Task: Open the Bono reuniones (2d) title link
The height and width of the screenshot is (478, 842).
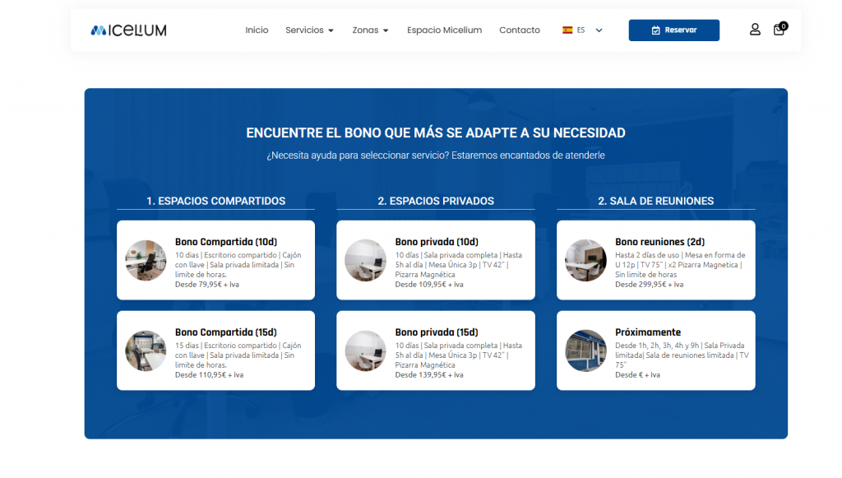Action: (x=659, y=242)
